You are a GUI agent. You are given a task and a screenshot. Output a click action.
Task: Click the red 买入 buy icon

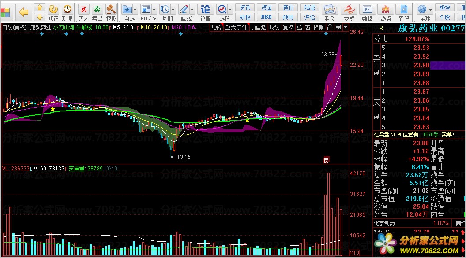tap(83, 9)
